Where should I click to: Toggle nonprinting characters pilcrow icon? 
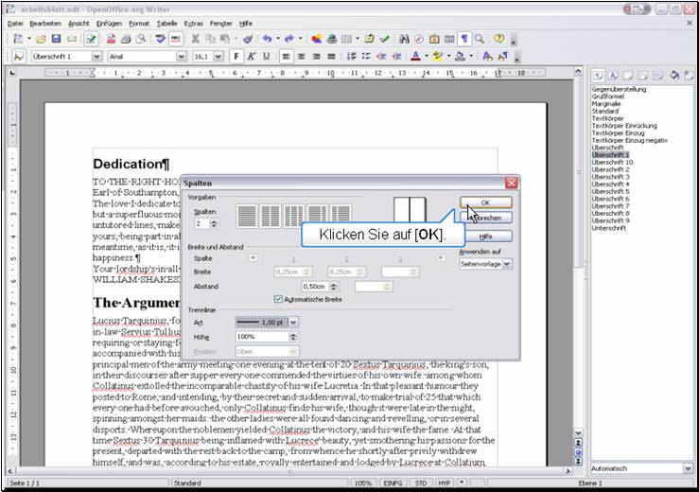pyautogui.click(x=464, y=39)
